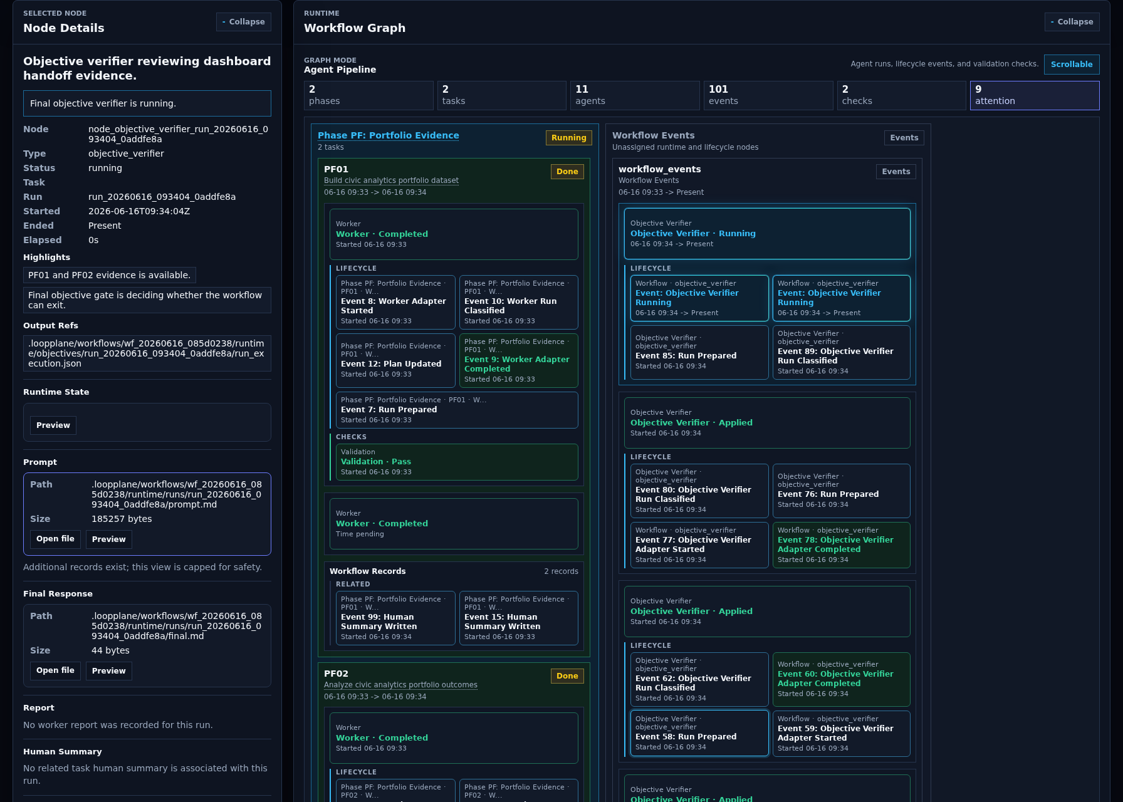Select the 11 agents stat tile

tap(635, 95)
